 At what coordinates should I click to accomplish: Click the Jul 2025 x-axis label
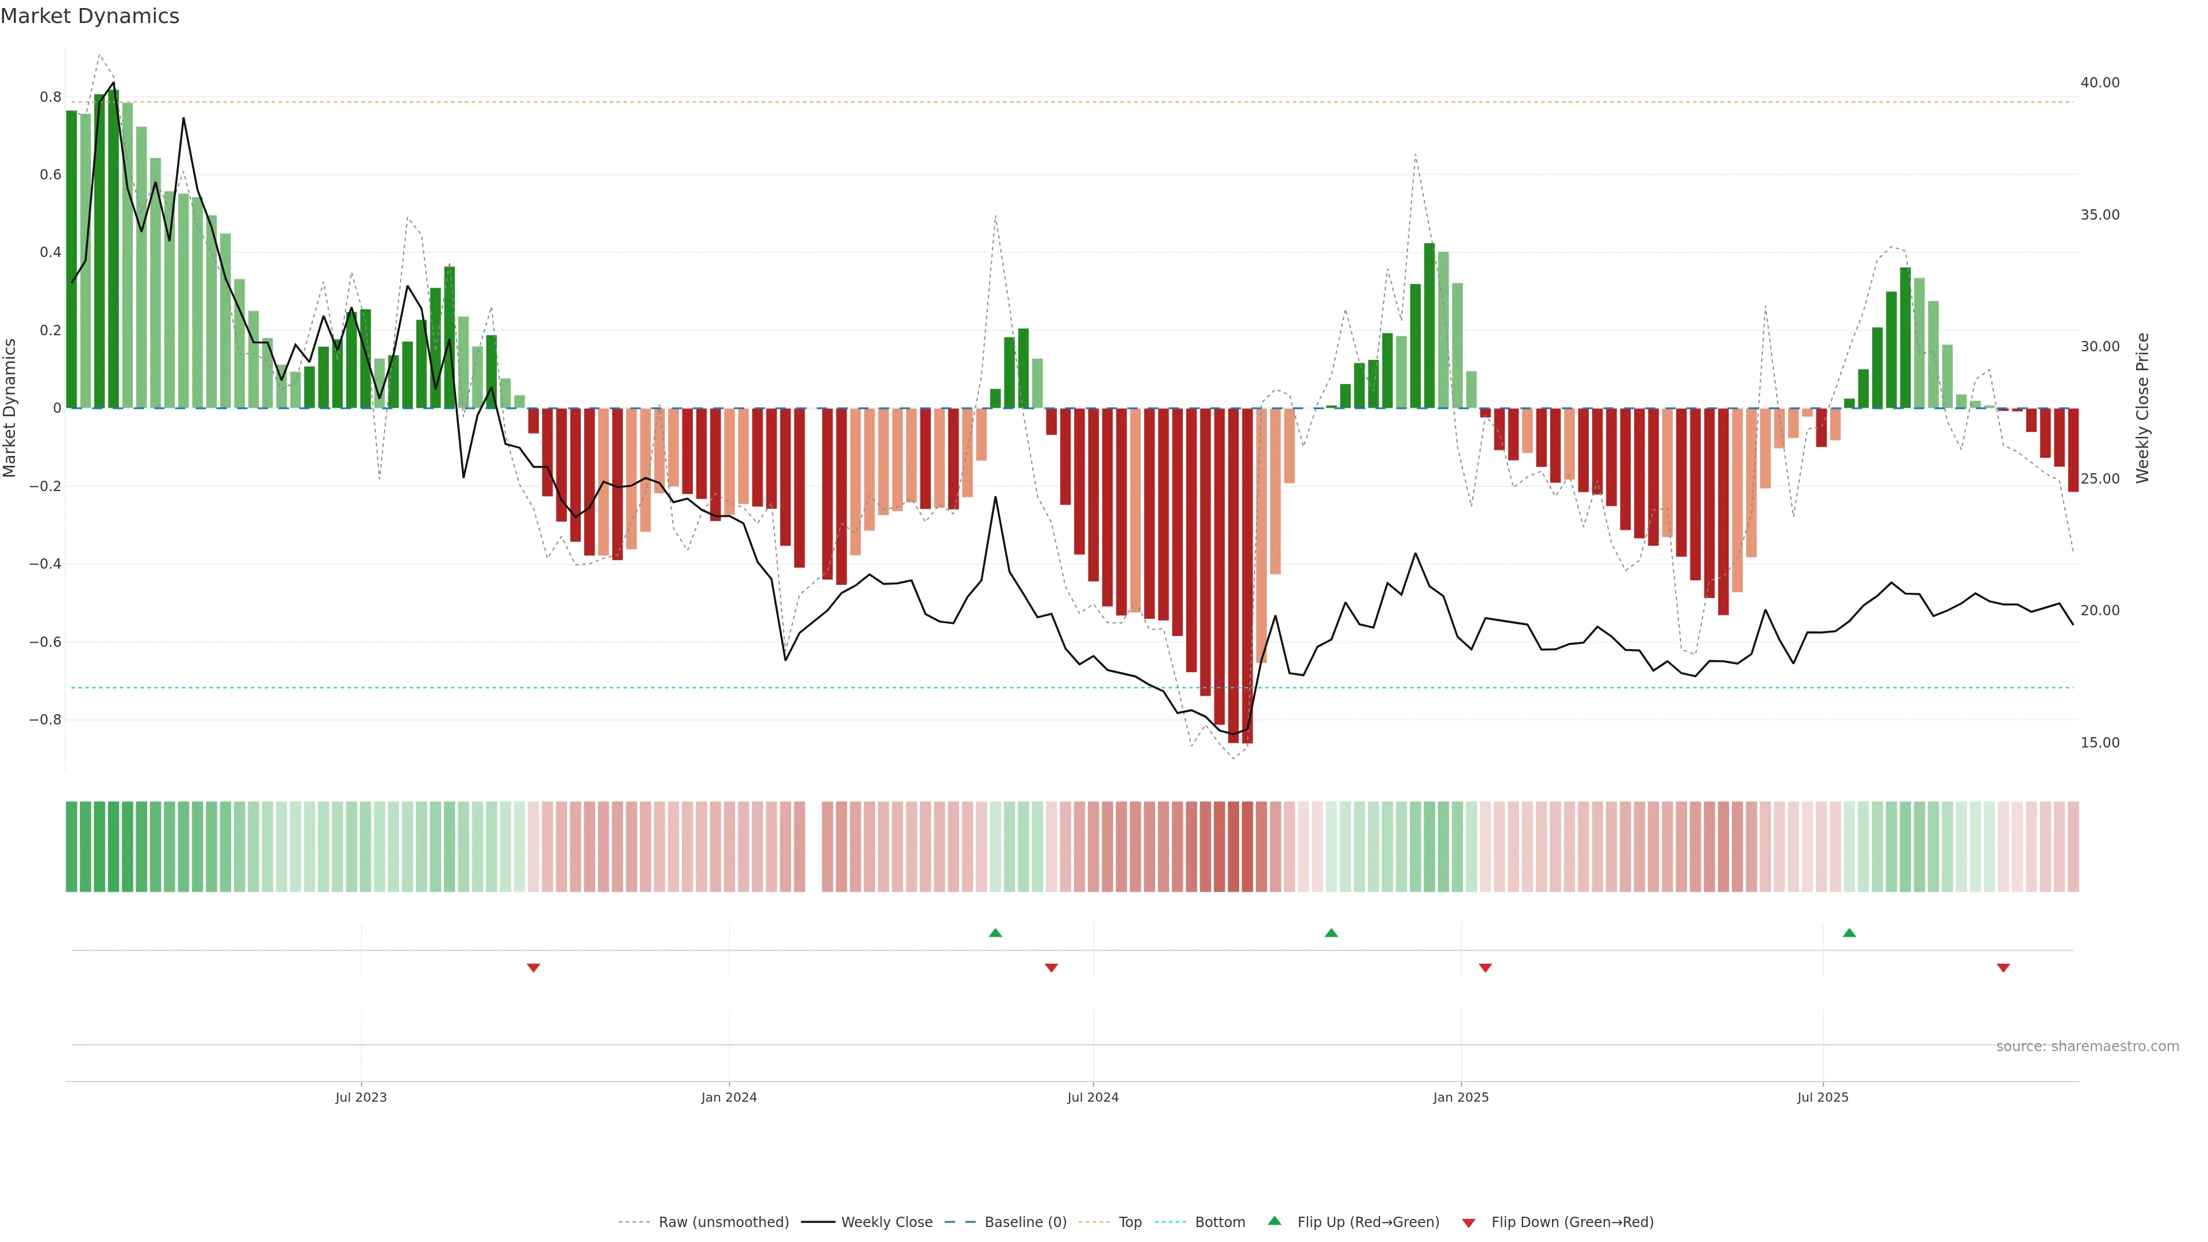(1822, 1097)
